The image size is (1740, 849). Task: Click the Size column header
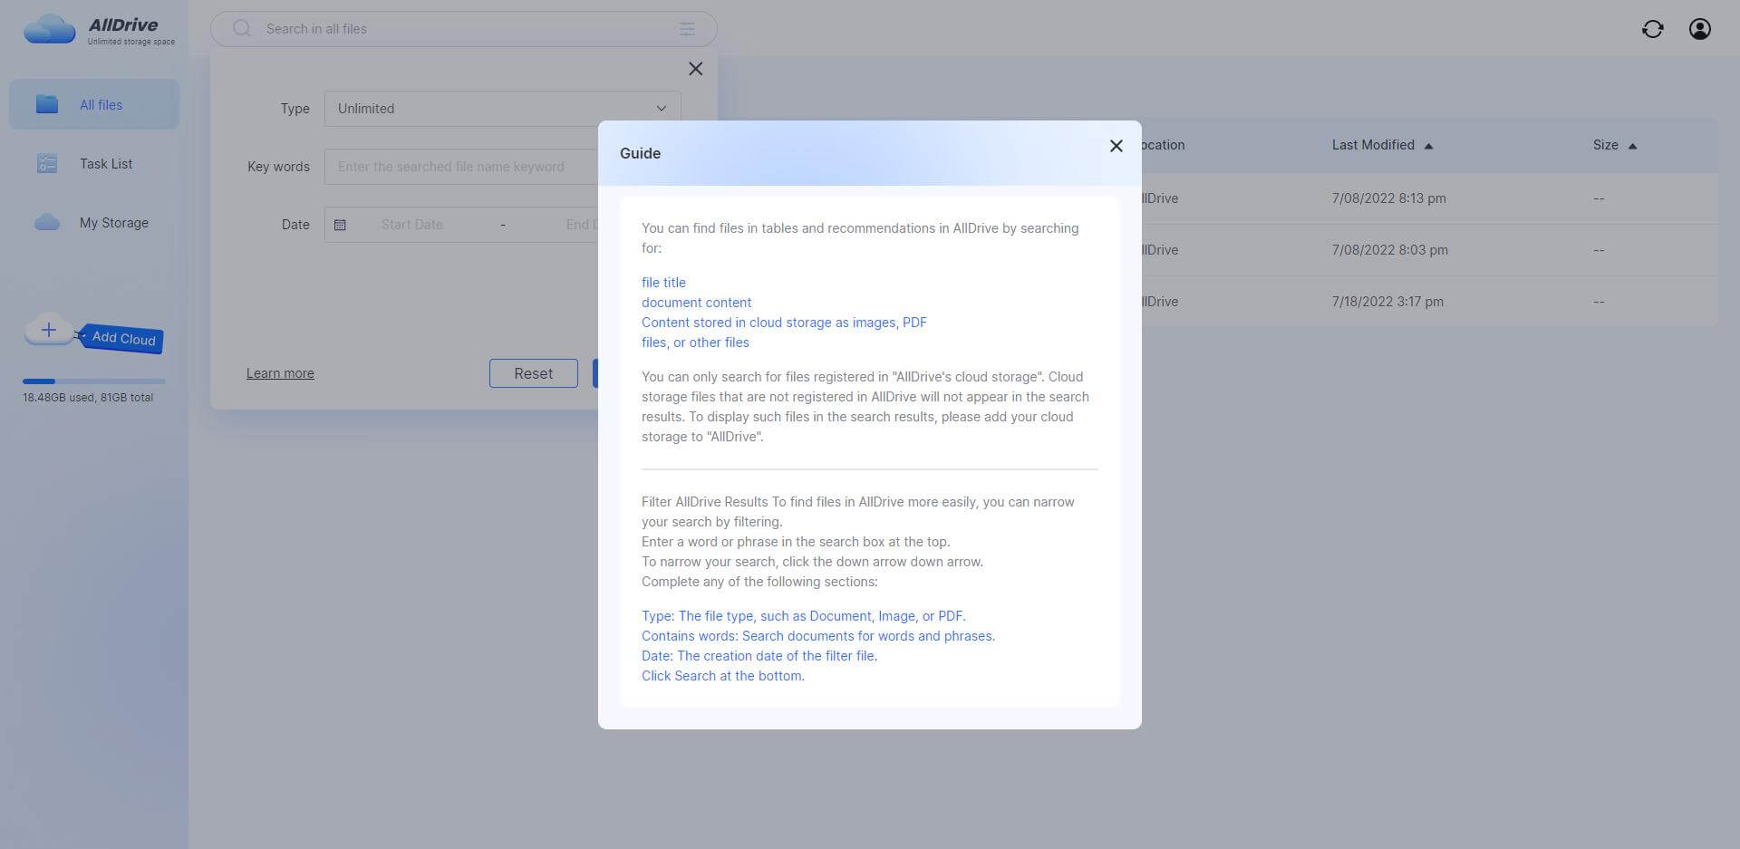coord(1605,145)
